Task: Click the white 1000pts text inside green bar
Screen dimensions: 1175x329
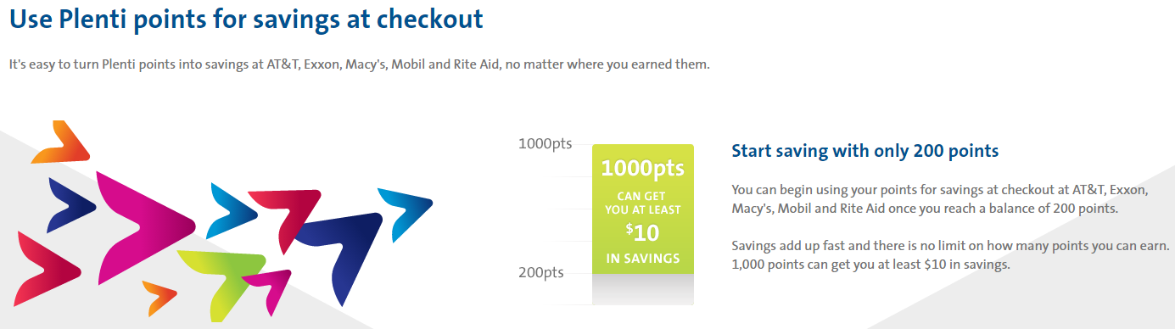Action: point(642,168)
